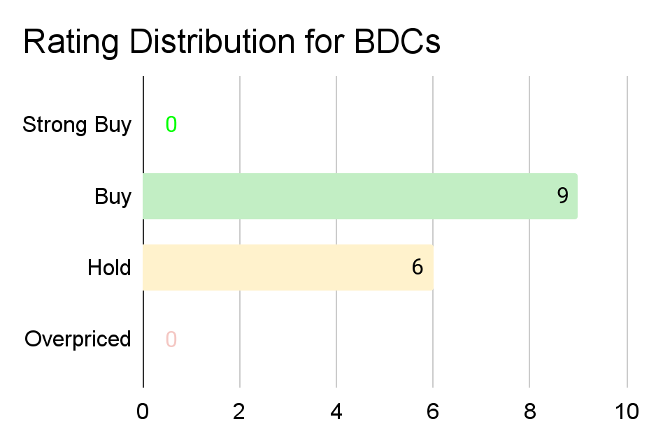Click the x-axis tick label 2

240,411
